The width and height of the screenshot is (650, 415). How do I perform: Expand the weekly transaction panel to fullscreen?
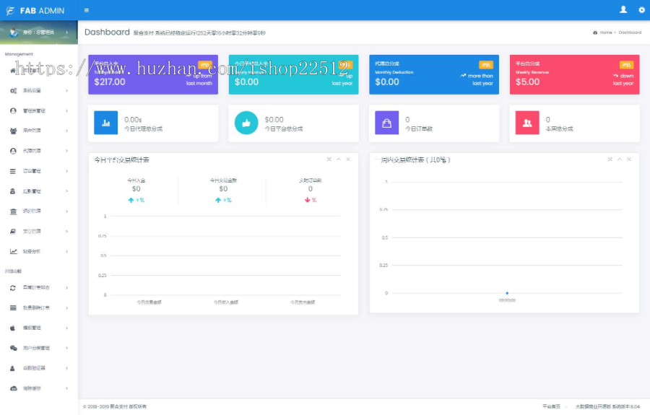610,160
